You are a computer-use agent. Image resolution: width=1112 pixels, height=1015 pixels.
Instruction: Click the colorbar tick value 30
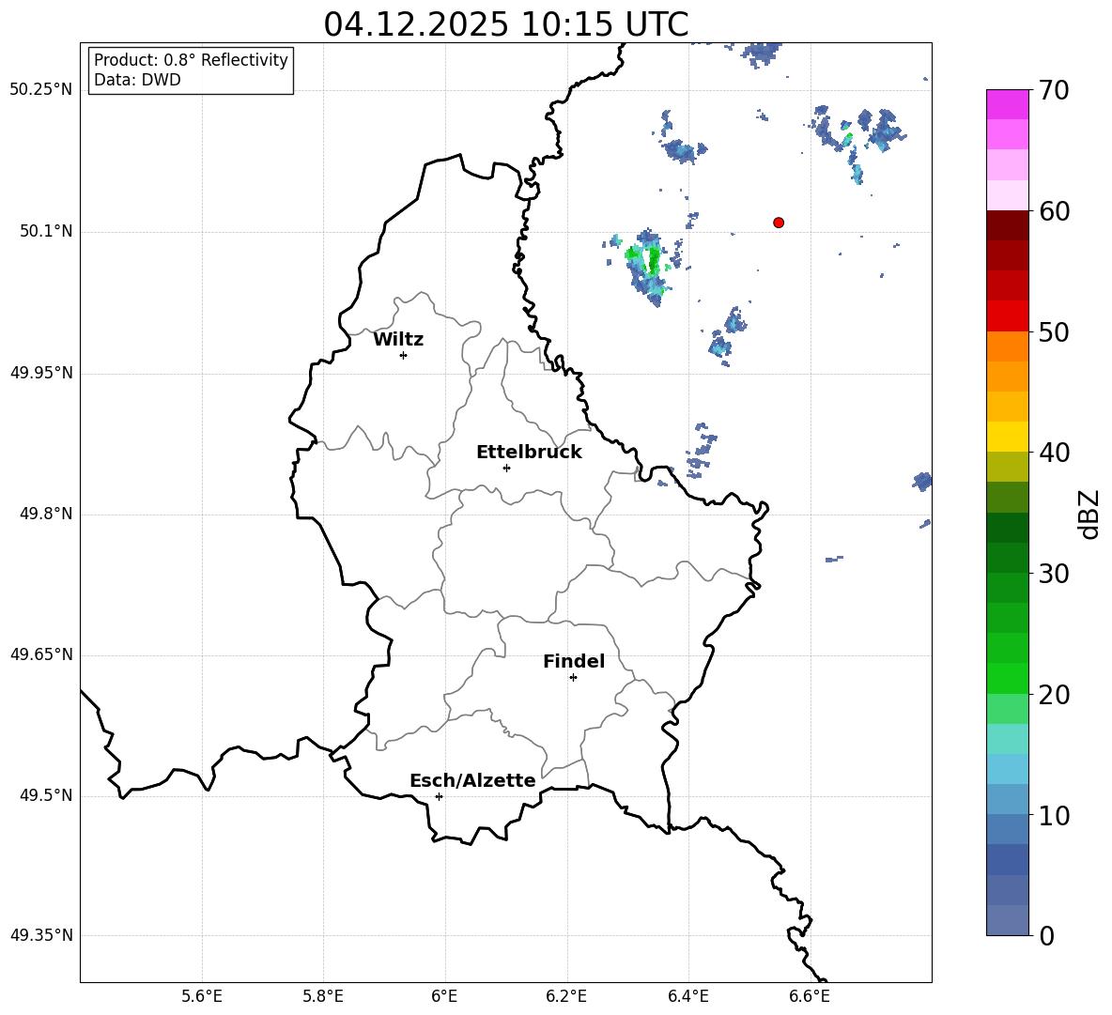pos(1054,573)
